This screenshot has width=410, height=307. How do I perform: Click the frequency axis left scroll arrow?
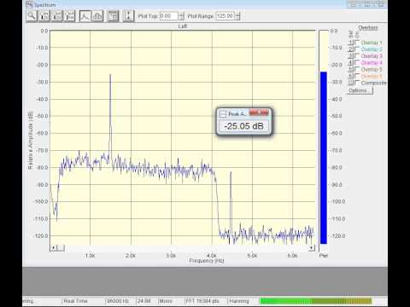click(x=53, y=248)
